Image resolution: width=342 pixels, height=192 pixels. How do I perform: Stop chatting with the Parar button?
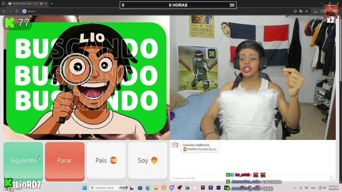[65, 160]
